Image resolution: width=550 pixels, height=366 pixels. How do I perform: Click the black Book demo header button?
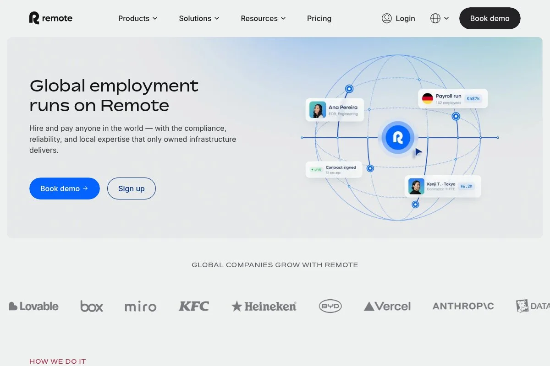tap(490, 18)
